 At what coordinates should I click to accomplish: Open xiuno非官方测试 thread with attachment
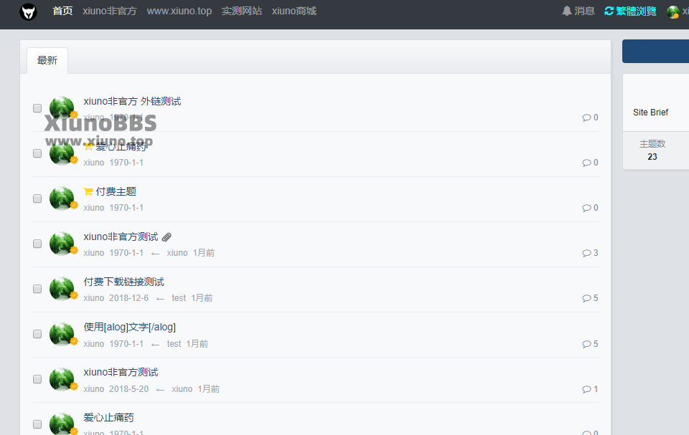[x=121, y=237]
